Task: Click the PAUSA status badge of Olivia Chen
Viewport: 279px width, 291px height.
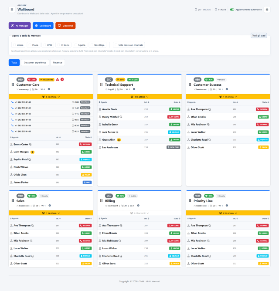Action: point(86,175)
